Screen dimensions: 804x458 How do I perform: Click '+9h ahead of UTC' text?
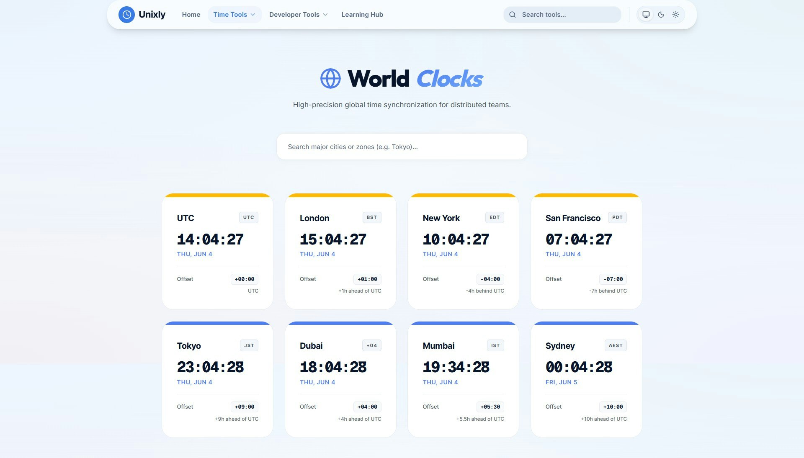237,419
